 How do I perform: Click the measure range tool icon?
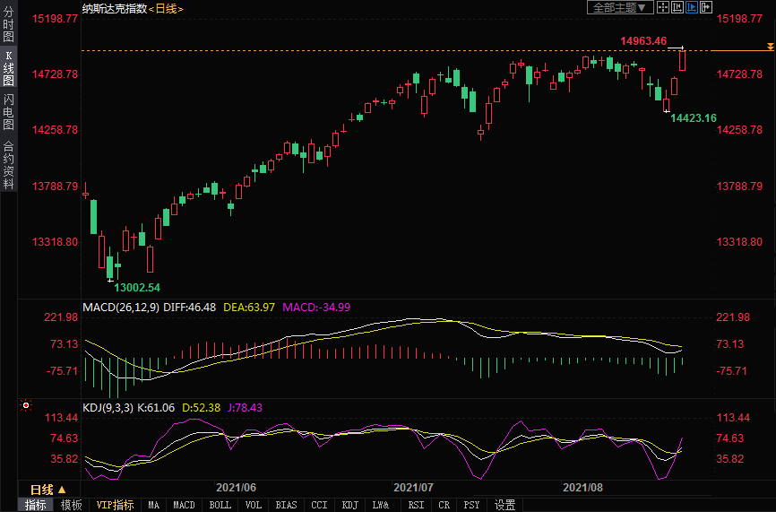[x=678, y=7]
